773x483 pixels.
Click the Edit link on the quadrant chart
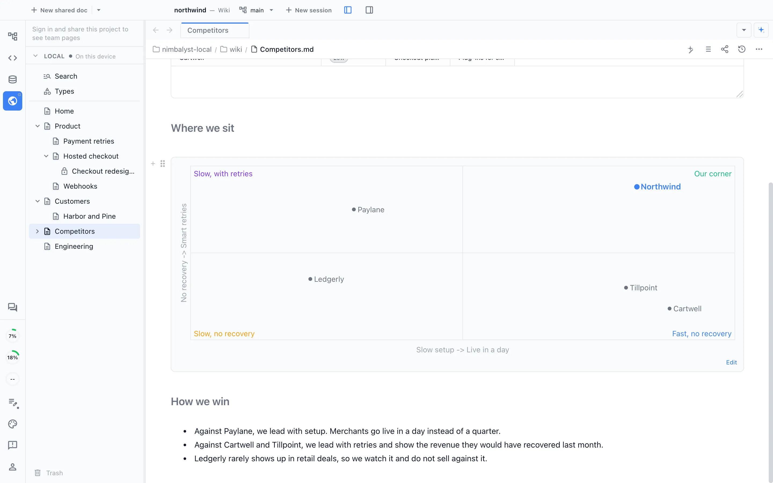tap(731, 362)
